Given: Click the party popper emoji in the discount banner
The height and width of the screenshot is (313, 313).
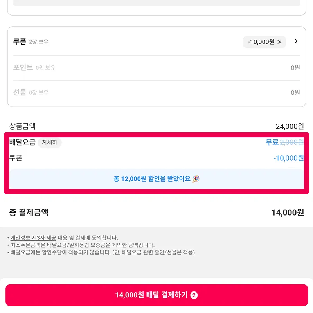Looking at the screenshot, I should click(x=198, y=179).
